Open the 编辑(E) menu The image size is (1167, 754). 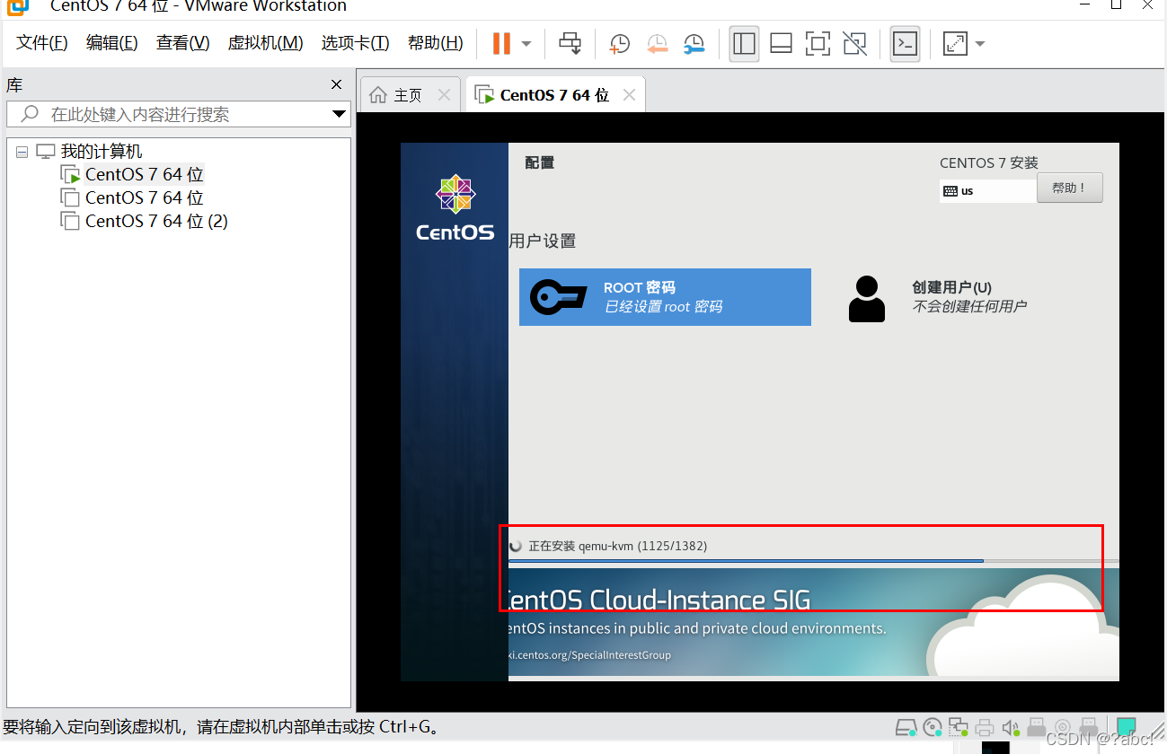coord(112,43)
